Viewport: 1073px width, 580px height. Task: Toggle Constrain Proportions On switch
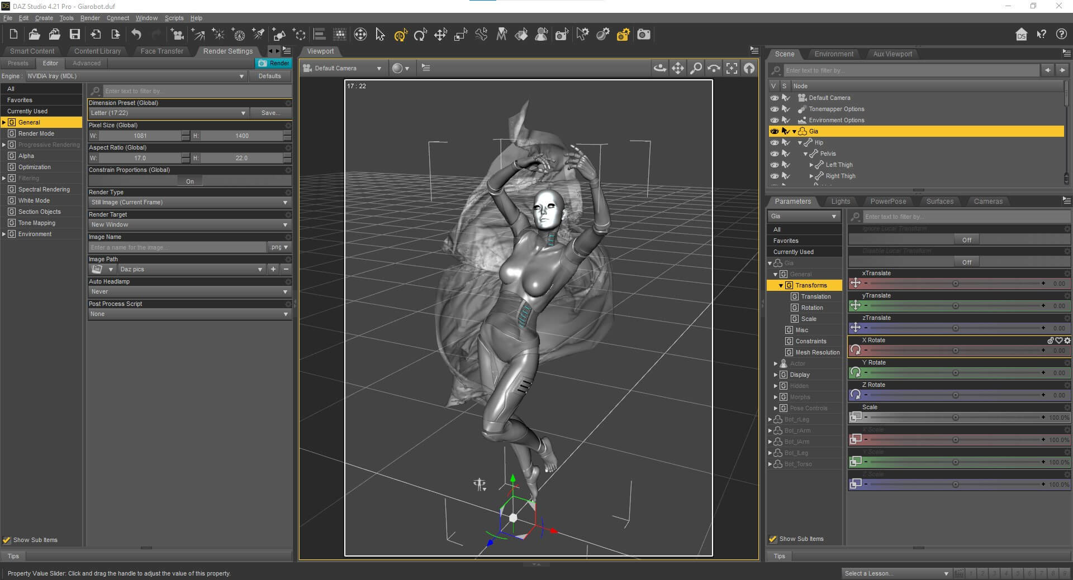pos(190,181)
